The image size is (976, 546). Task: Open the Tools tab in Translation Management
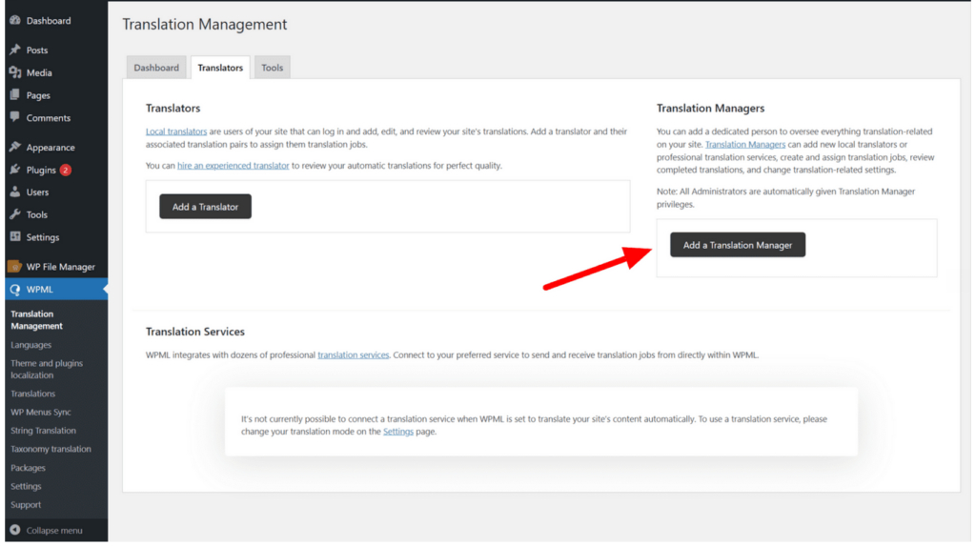pos(272,68)
